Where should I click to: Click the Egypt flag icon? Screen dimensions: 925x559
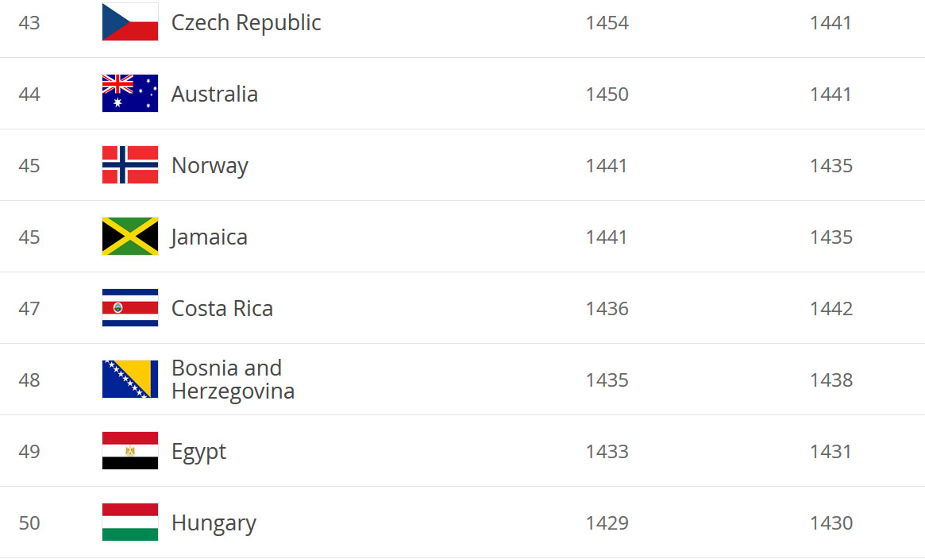[x=129, y=450]
